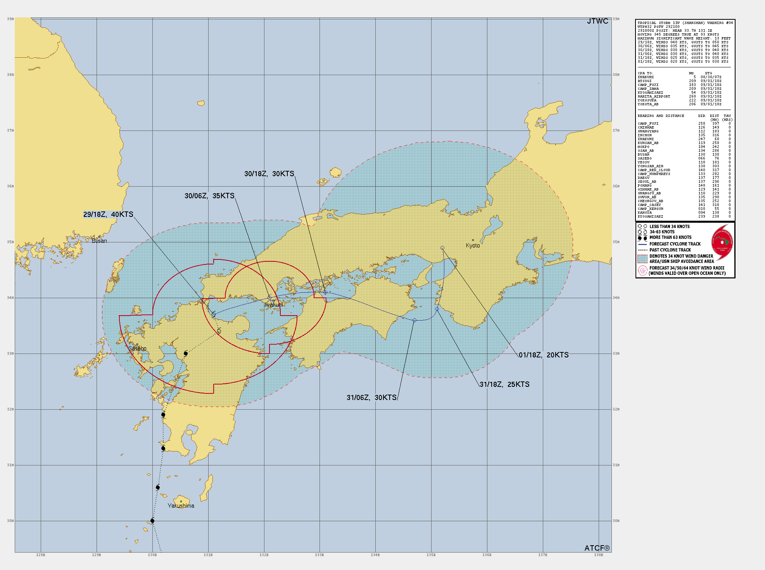Click the 'MORE THAN 63 KNOTS' legend text
Viewport: 765px width, 570px height.
670,237
